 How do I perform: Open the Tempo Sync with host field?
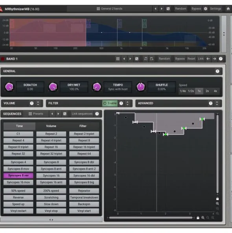(x=118, y=87)
